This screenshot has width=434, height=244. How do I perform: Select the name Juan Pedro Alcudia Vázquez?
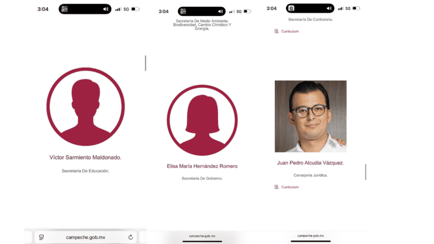pos(311,163)
